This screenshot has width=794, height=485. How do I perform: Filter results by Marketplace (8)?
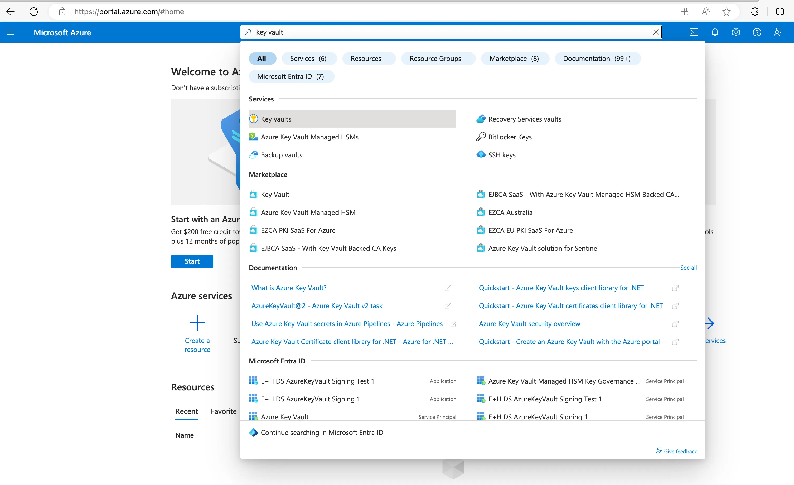[514, 58]
